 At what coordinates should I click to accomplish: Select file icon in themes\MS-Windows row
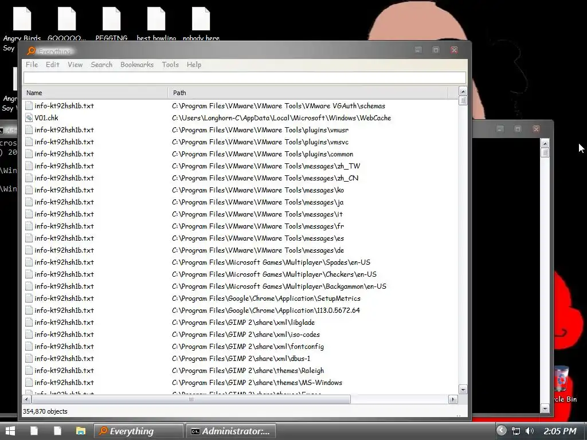coord(29,382)
